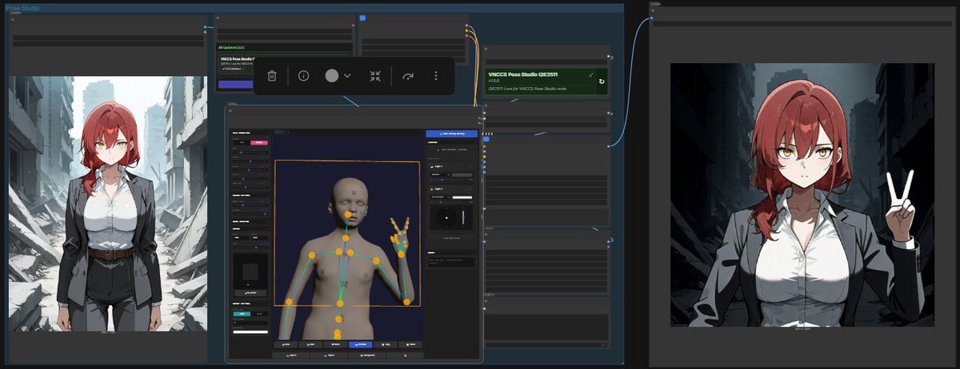Bypass the node with curved arrow icon

click(x=408, y=76)
